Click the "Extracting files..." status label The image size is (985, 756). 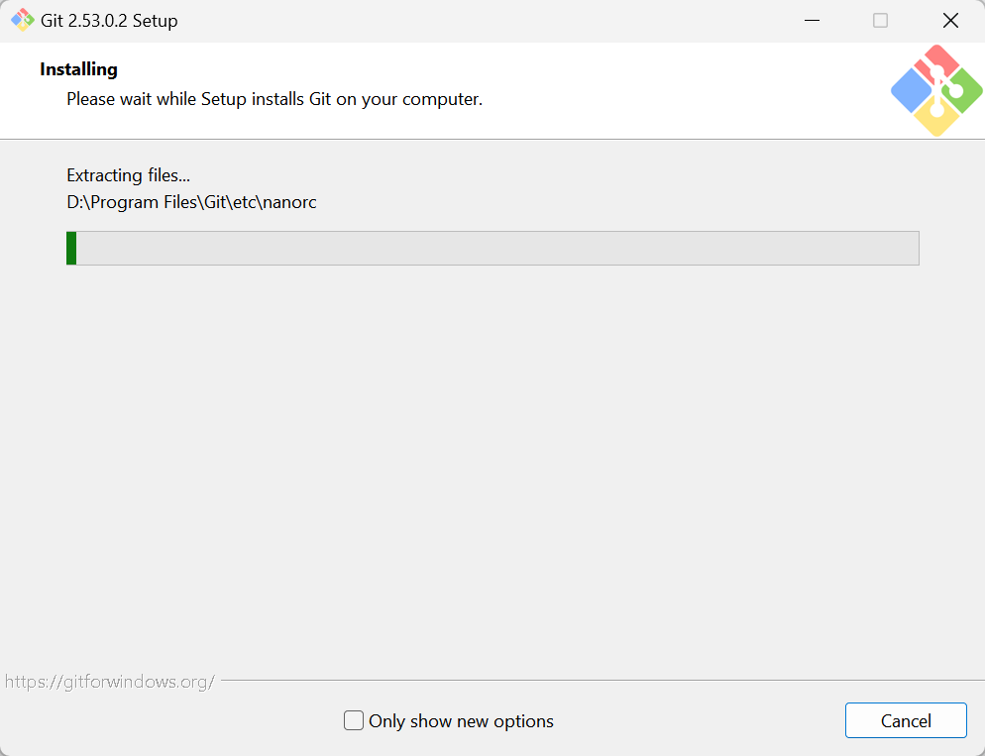click(x=128, y=175)
